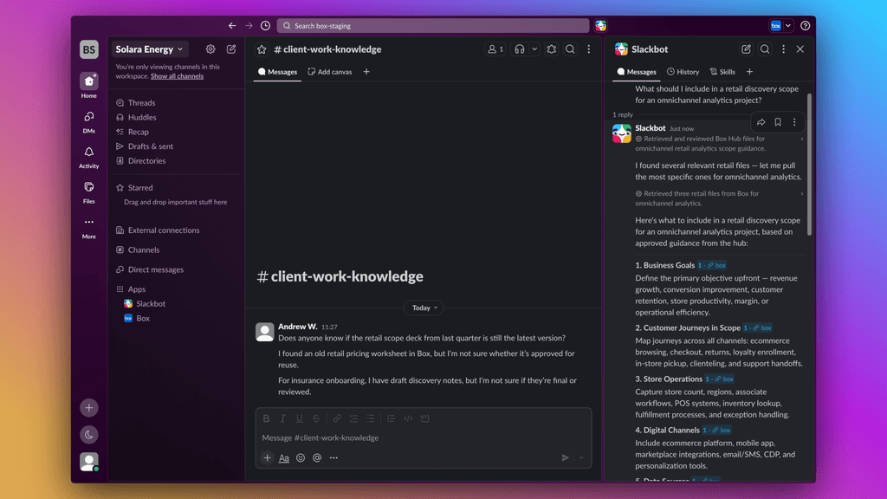Viewport: 887px width, 499px height.
Task: Open the More menu in left rail
Action: [x=89, y=228]
